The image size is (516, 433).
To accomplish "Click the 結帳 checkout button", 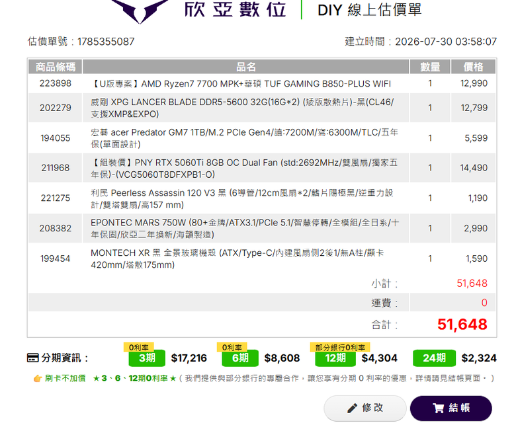I will [x=451, y=408].
